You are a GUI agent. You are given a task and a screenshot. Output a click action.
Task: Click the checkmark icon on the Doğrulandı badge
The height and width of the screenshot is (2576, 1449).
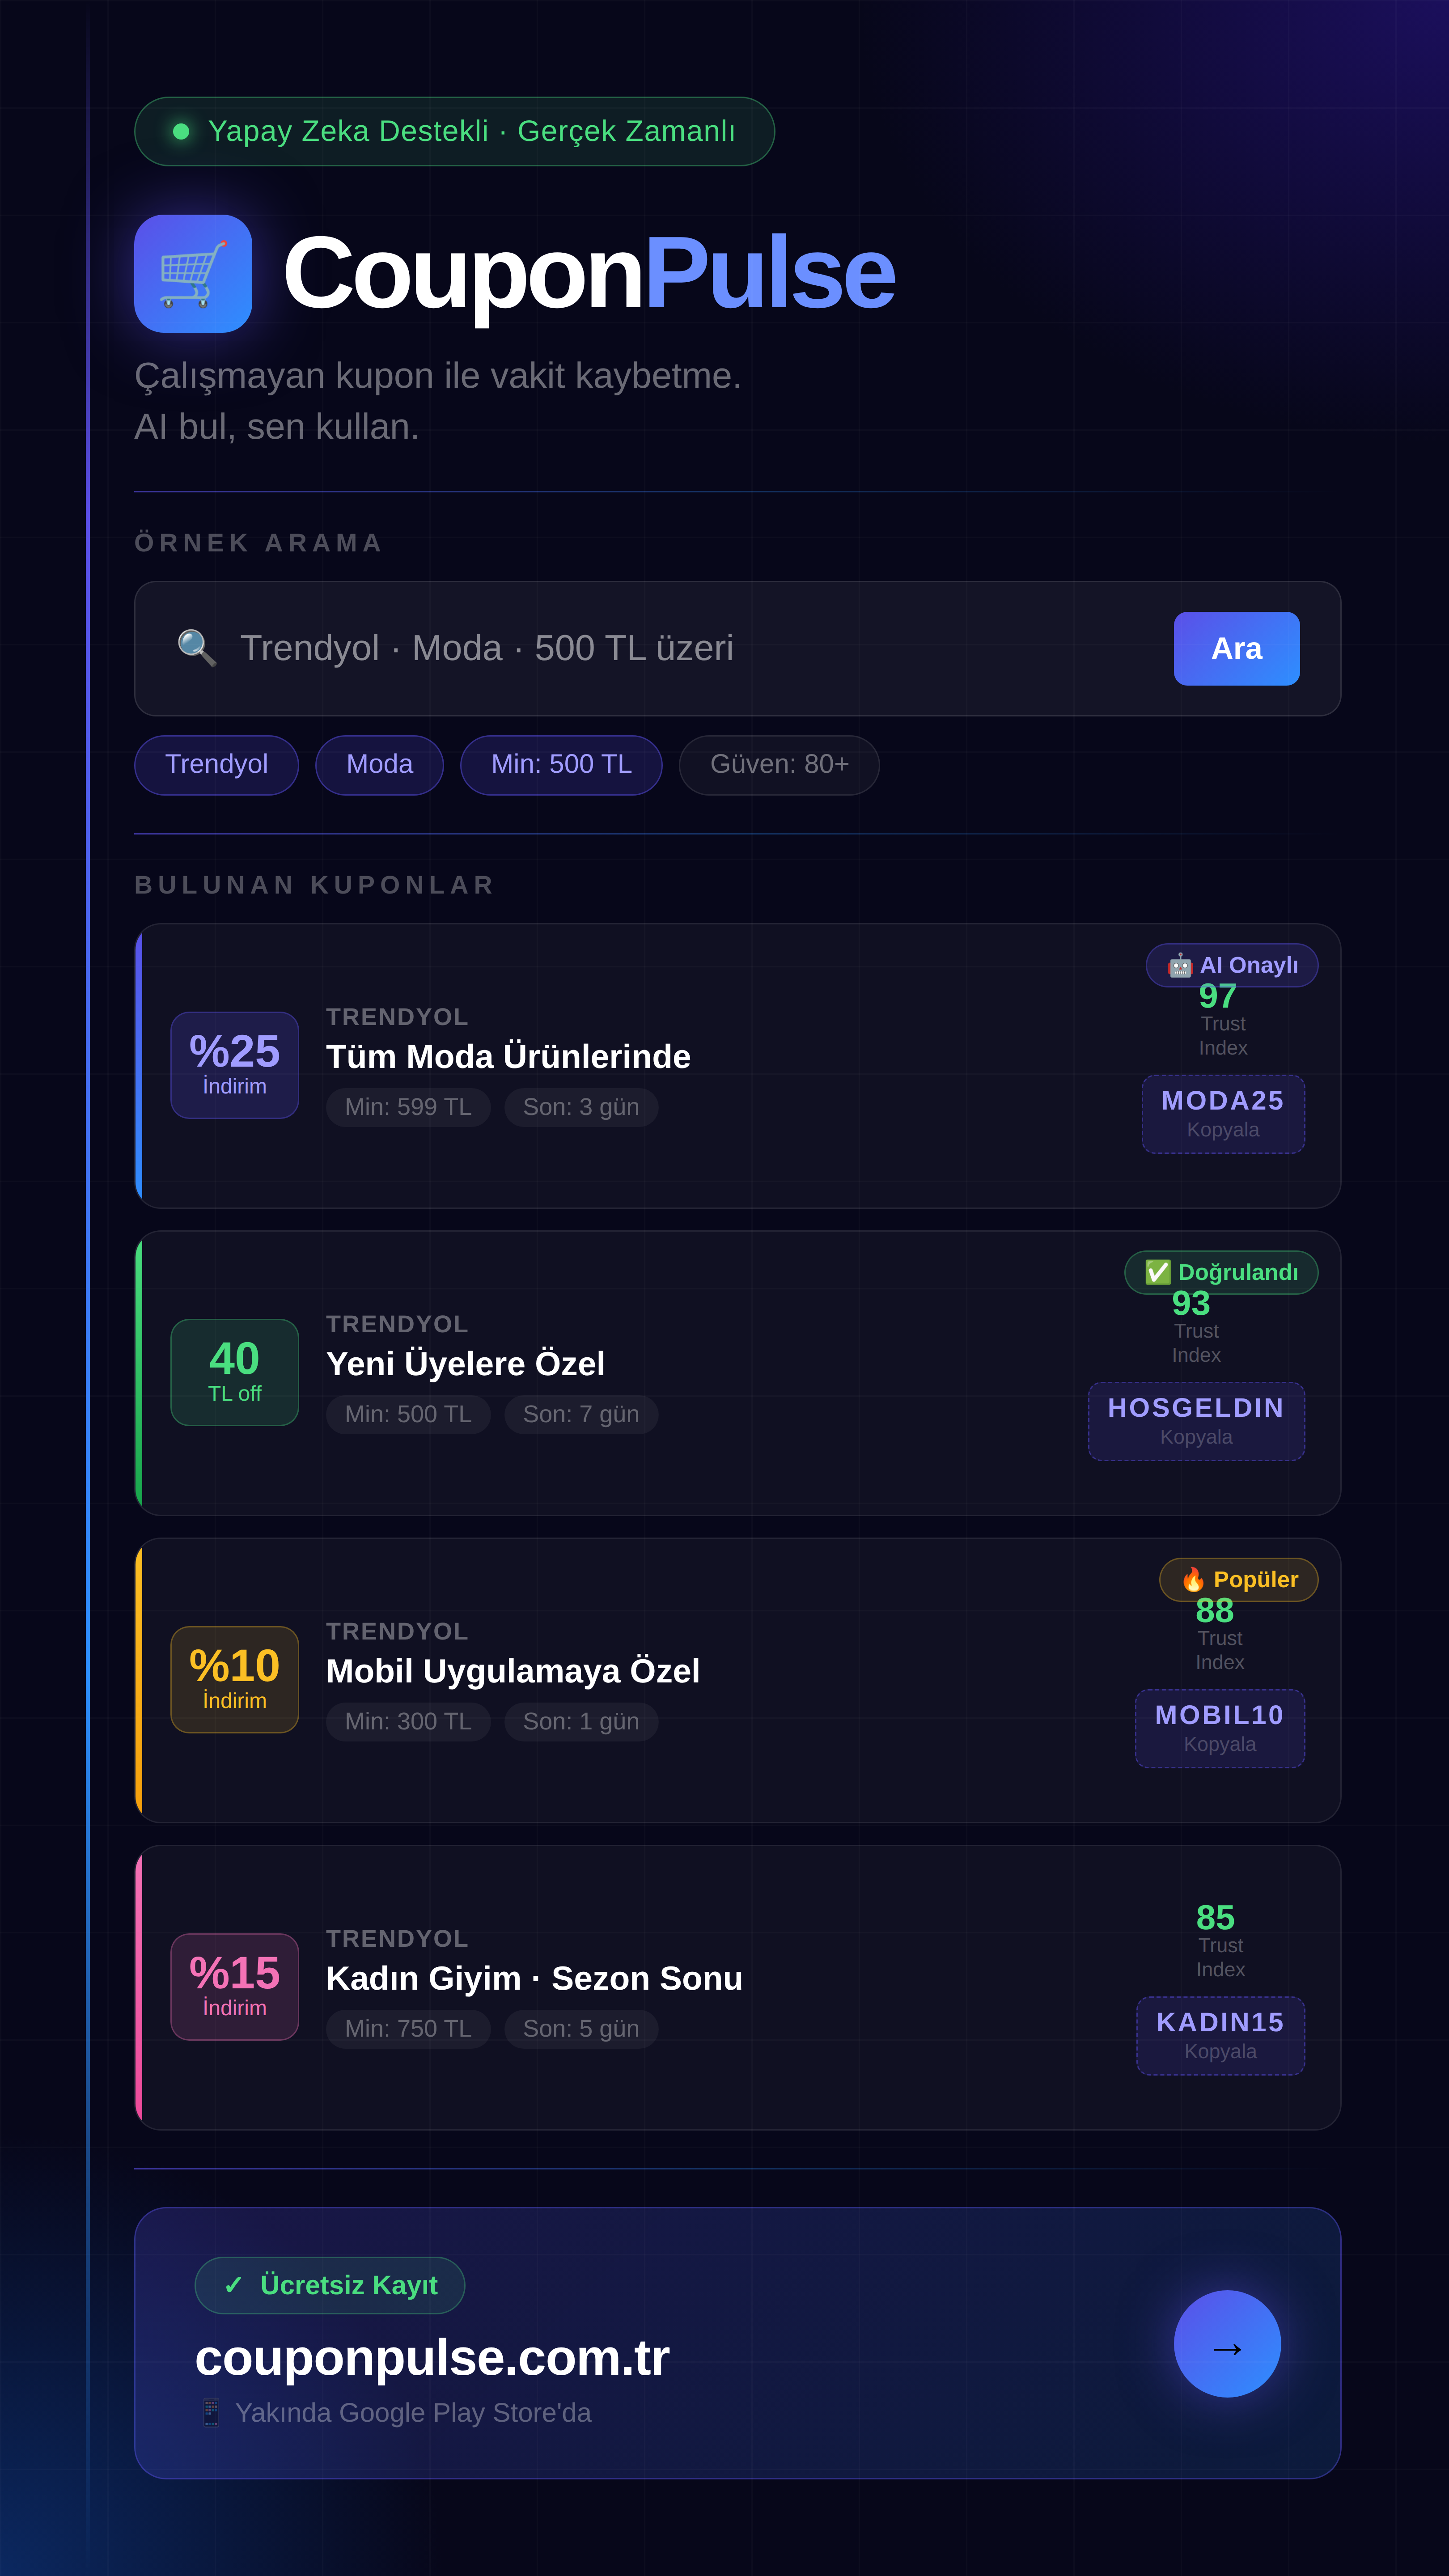tap(1157, 1272)
